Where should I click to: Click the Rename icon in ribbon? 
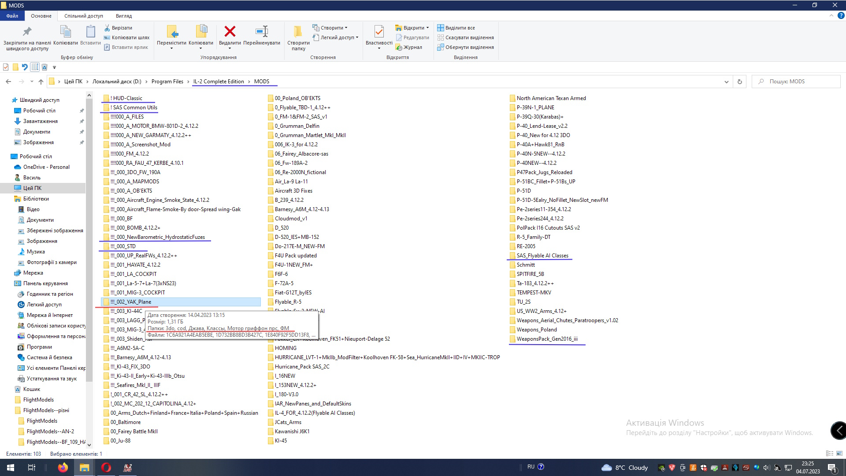pos(262,32)
